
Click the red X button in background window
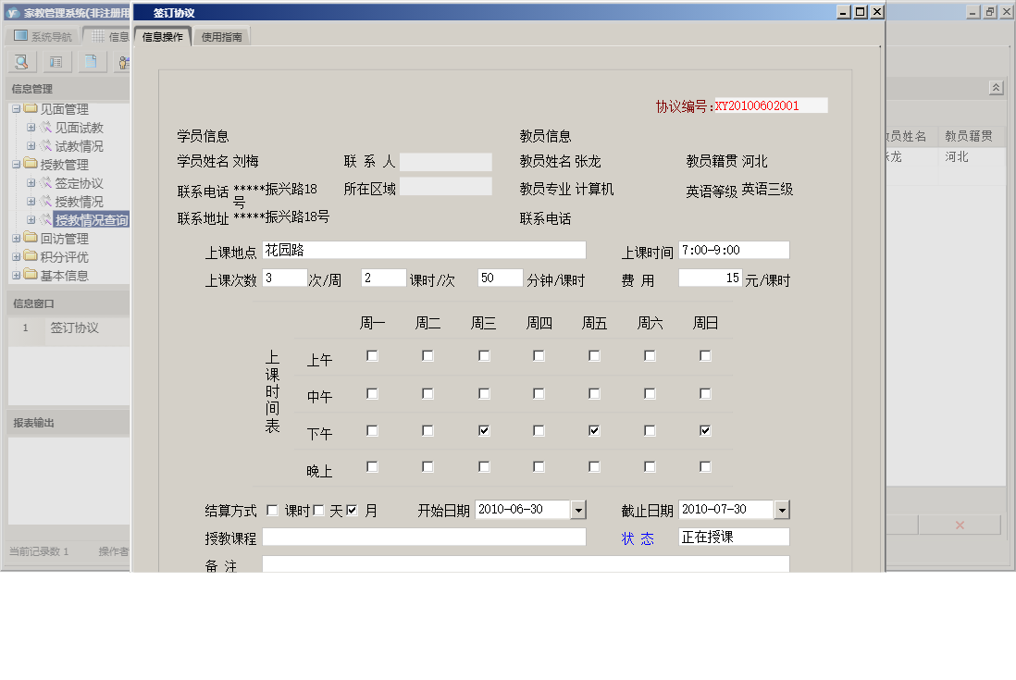[x=960, y=525]
